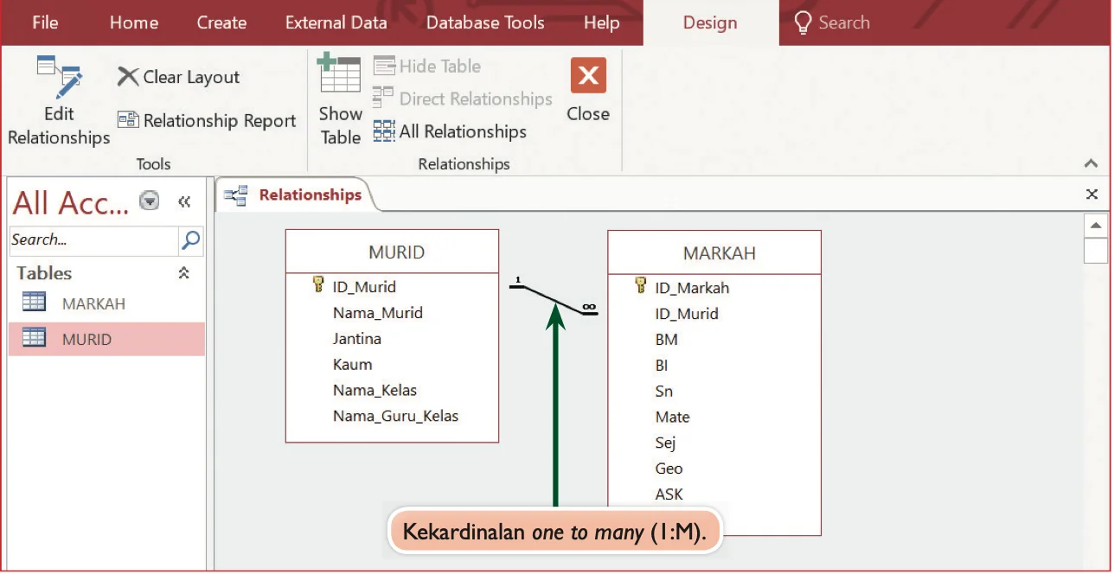Select the Nama_Guru_Kelas field
Image resolution: width=1114 pixels, height=574 pixels.
click(x=396, y=417)
